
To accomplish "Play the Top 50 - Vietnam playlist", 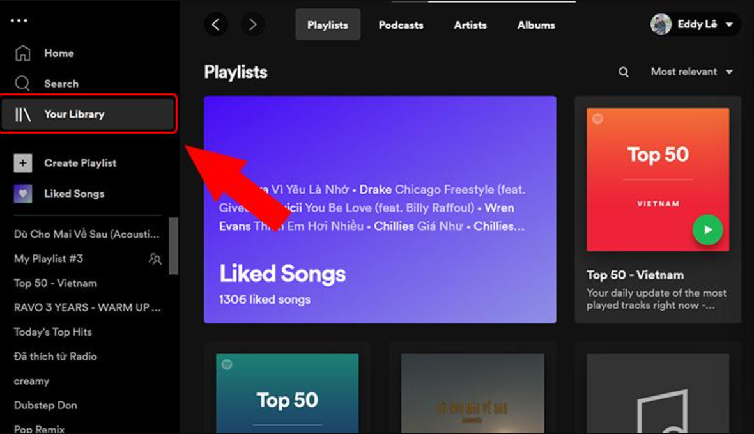I will [x=707, y=230].
